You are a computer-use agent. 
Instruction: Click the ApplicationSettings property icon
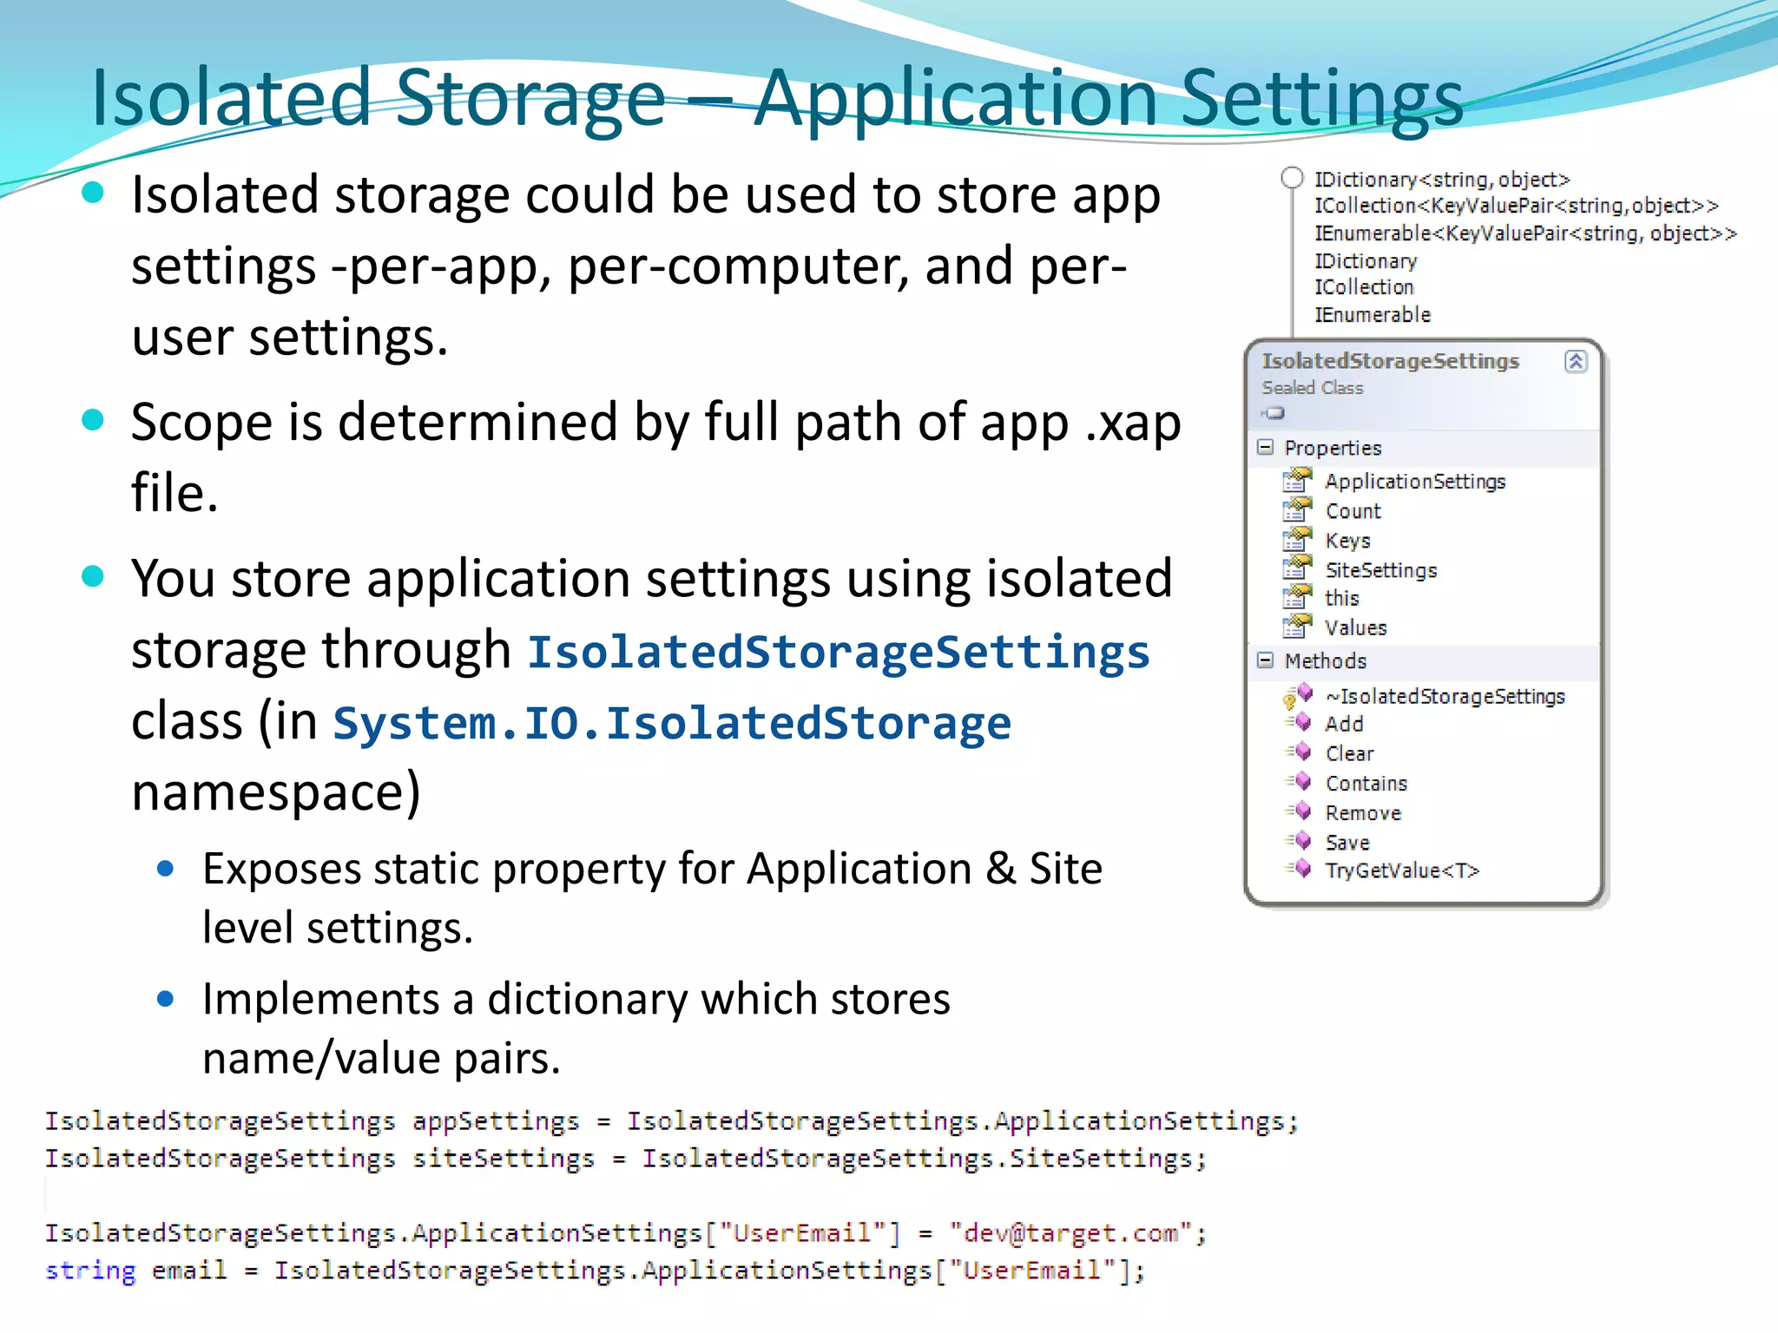pyautogui.click(x=1297, y=480)
